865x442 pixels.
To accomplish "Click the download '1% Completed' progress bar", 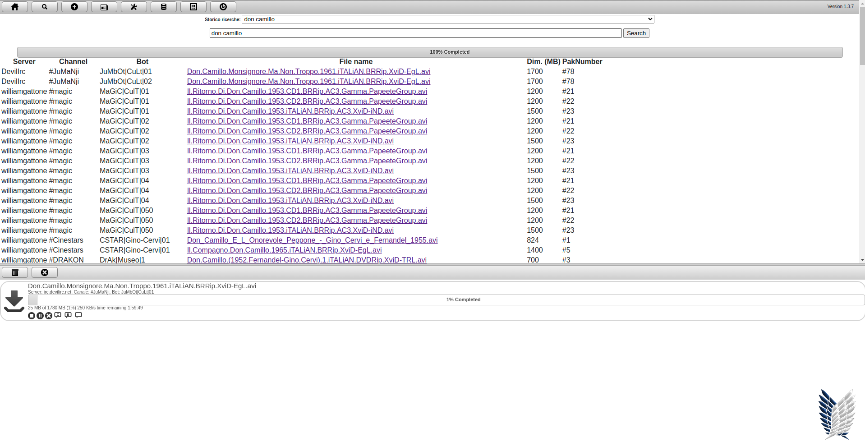I will click(446, 300).
